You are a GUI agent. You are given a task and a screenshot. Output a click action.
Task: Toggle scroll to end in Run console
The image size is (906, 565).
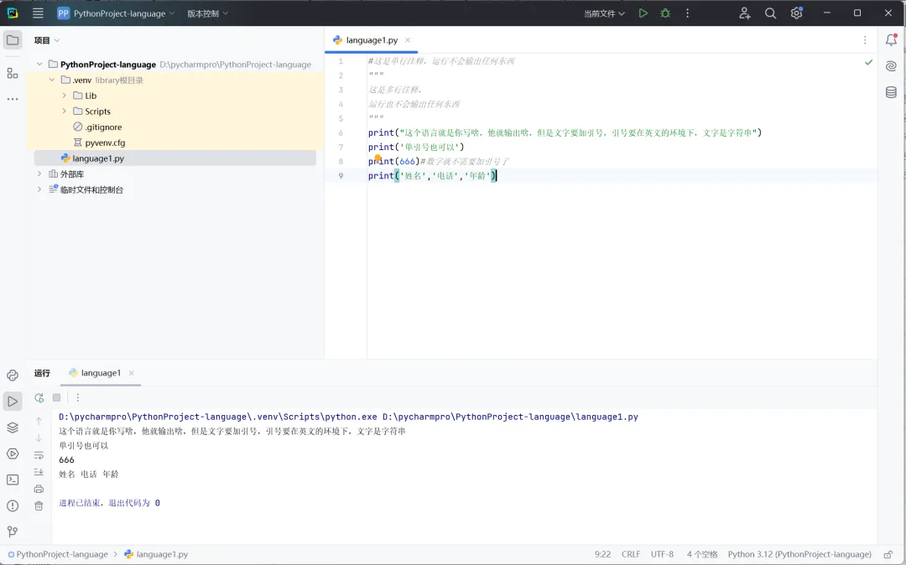pos(39,472)
